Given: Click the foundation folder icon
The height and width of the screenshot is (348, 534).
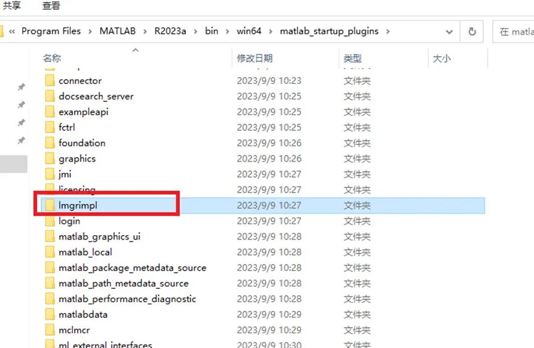Looking at the screenshot, I should click(50, 143).
